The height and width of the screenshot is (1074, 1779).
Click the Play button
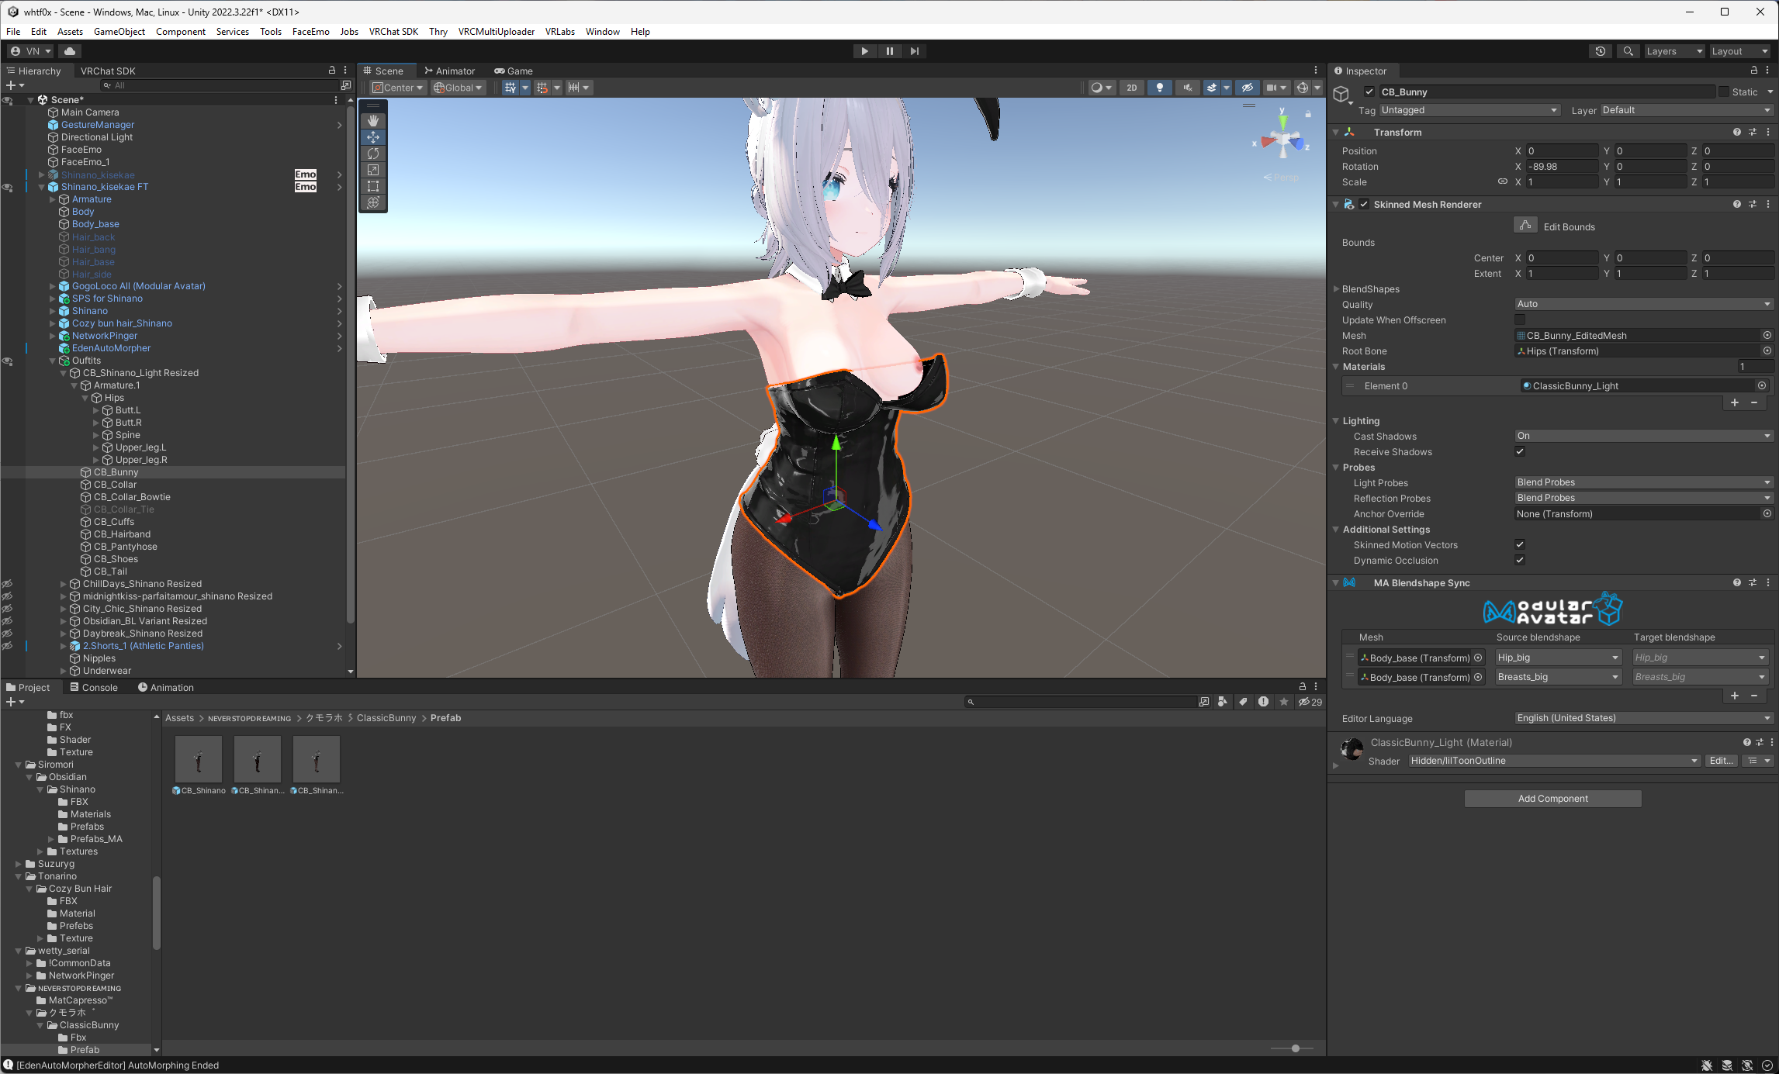coord(864,51)
